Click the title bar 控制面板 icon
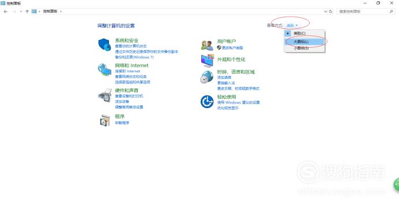399x211 pixels. (x=3, y=3)
